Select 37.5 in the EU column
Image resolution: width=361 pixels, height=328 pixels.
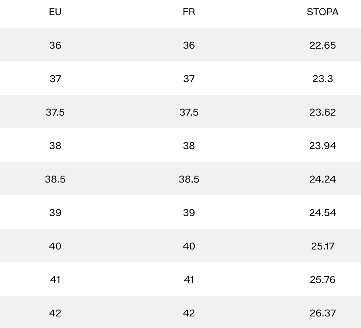55,112
